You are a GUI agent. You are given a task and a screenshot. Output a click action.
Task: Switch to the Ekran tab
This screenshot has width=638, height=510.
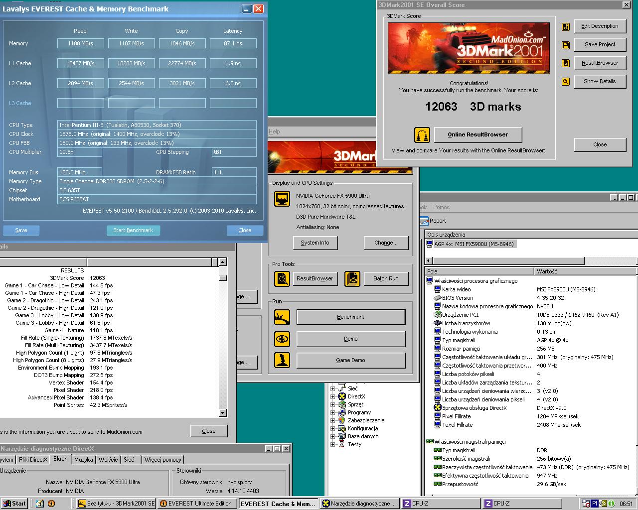(x=61, y=459)
